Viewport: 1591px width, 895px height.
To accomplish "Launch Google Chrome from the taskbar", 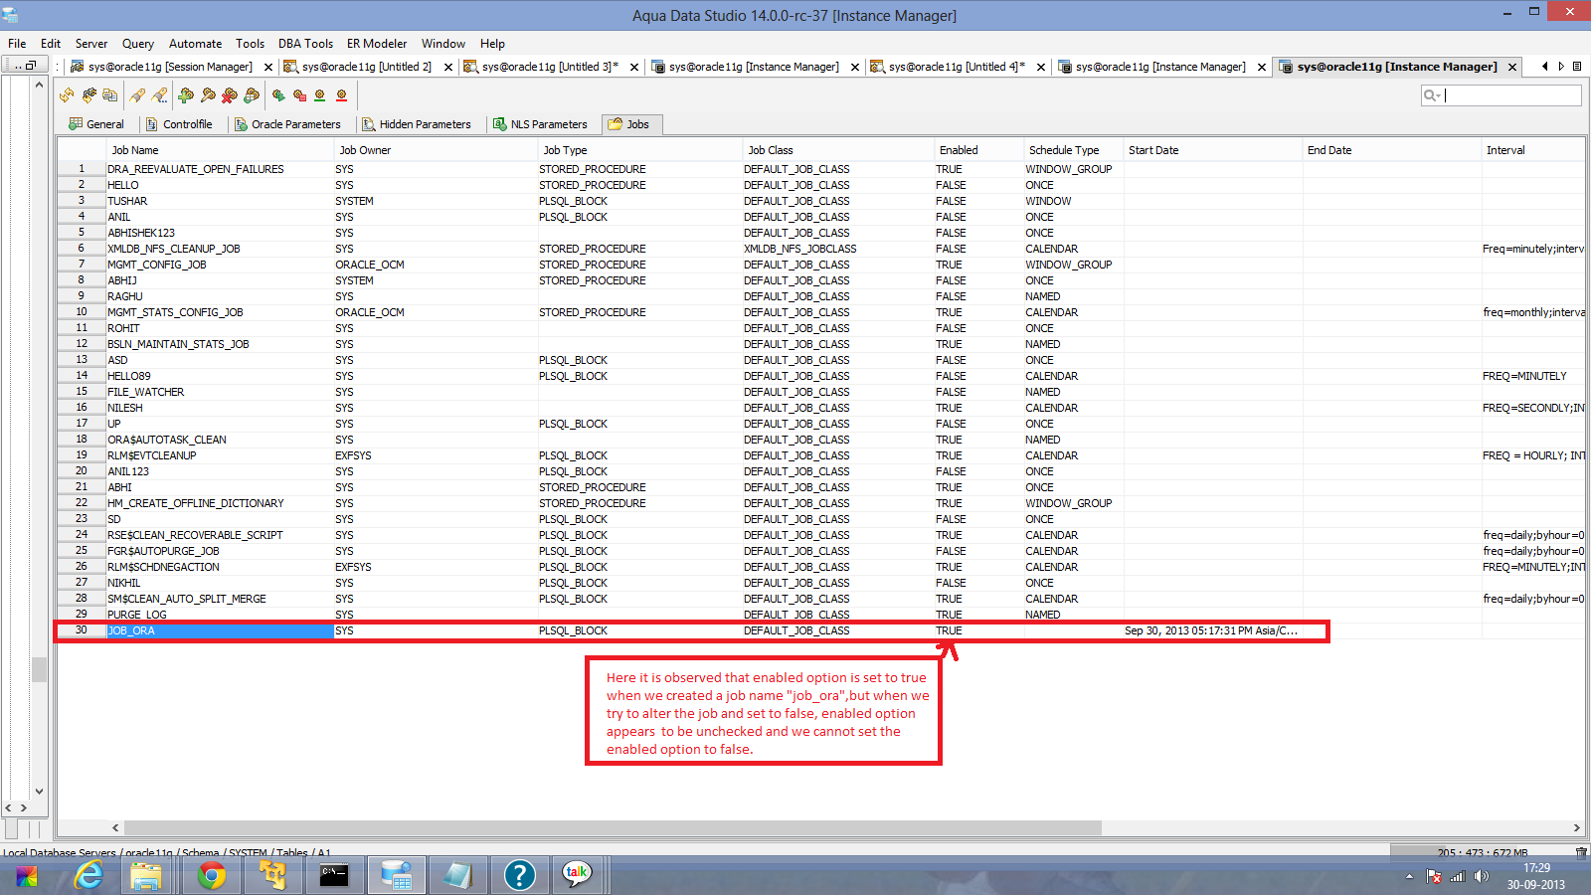I will click(211, 875).
